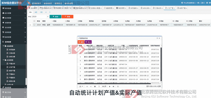Go to next page in dialog pager
Viewport: 211px width, 98px height.
[x=110, y=87]
